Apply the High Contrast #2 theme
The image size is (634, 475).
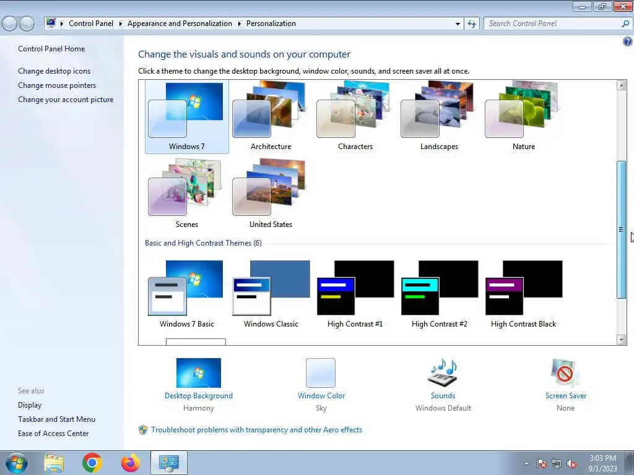click(x=439, y=294)
